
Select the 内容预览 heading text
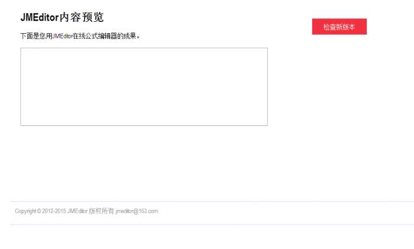[x=82, y=17]
